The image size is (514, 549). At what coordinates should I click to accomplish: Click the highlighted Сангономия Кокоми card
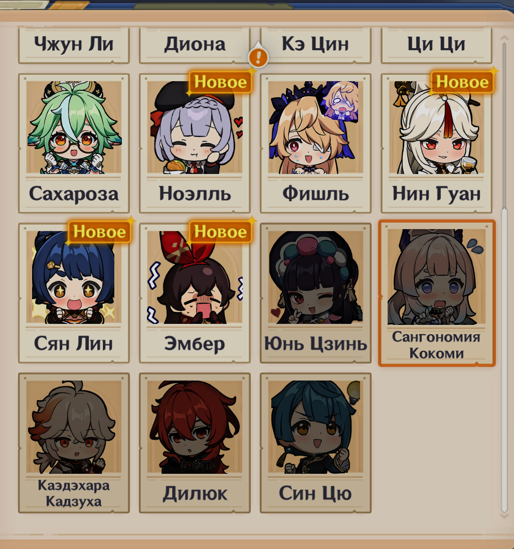437,293
